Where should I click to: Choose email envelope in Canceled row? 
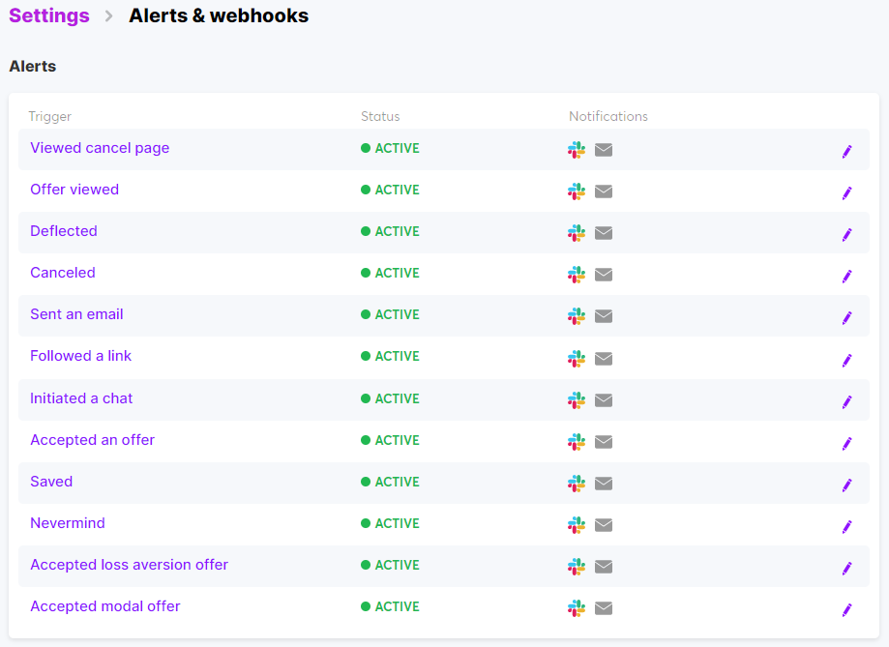(x=604, y=275)
